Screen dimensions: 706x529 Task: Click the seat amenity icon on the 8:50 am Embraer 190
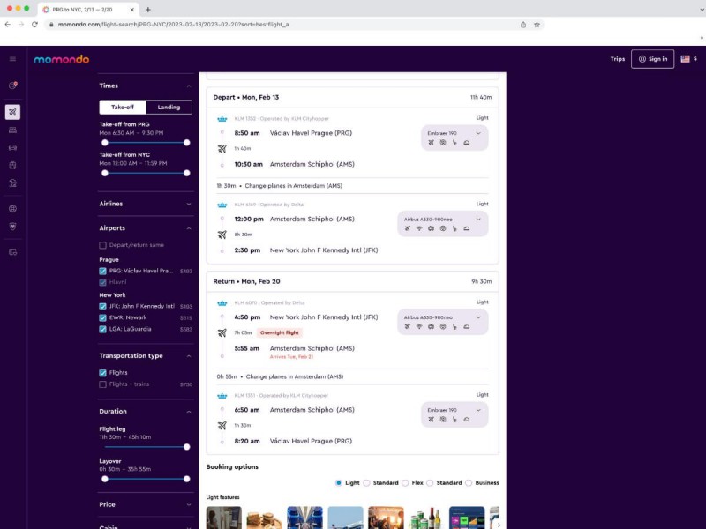(454, 143)
